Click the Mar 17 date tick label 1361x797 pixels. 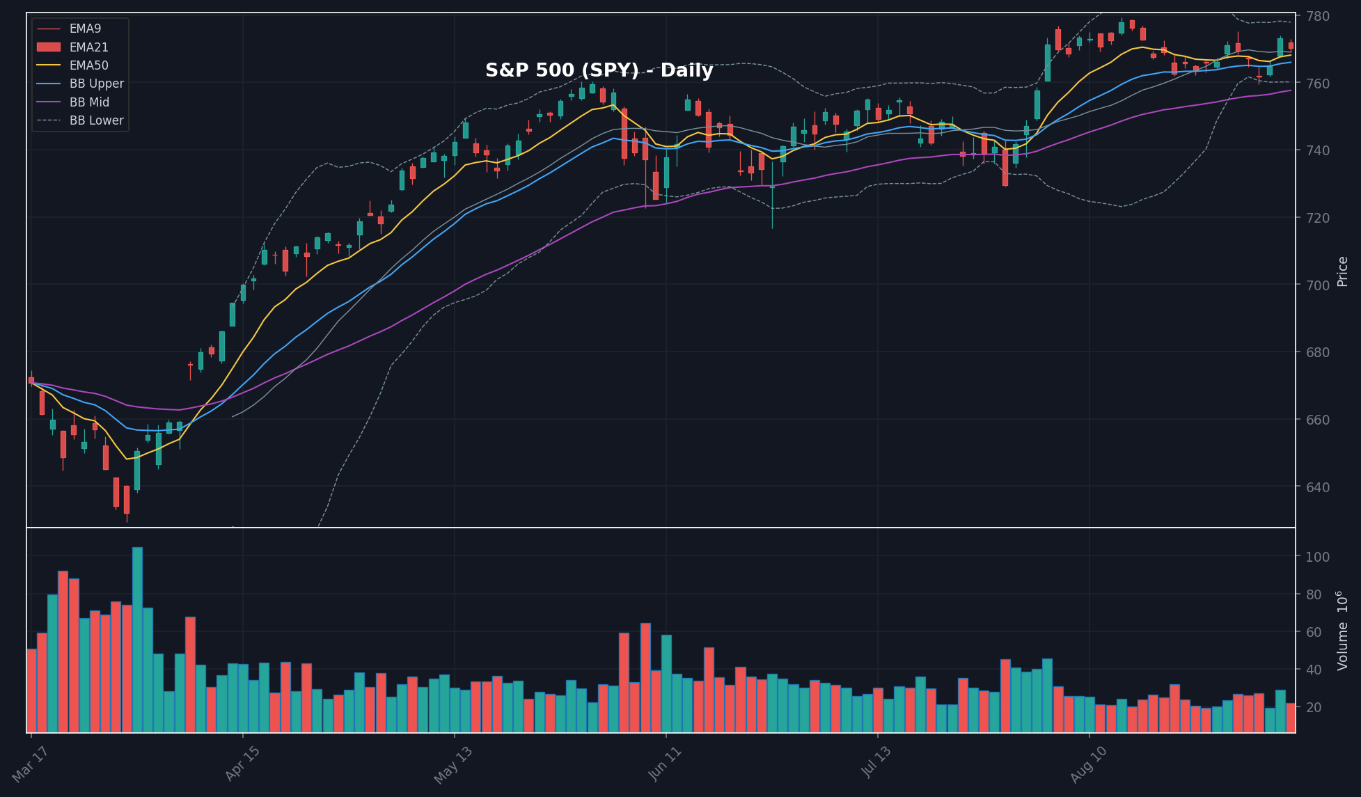pyautogui.click(x=30, y=764)
